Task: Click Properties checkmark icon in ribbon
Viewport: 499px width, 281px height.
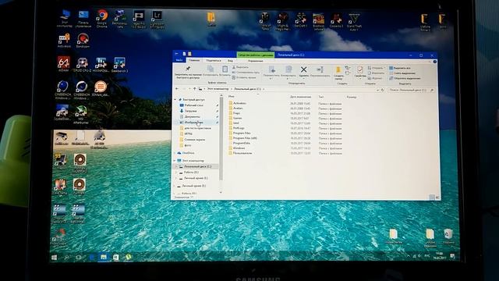Action: (x=360, y=69)
